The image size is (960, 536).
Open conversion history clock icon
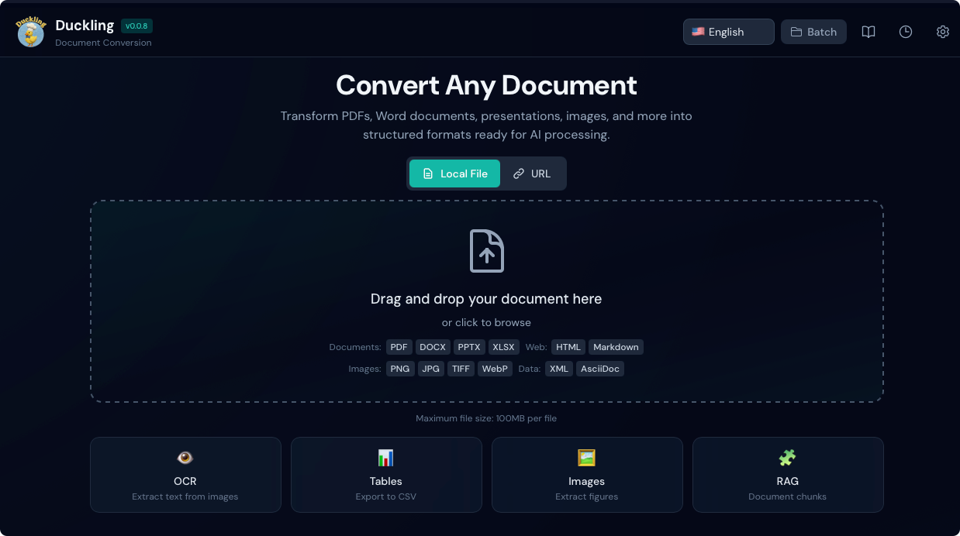(x=906, y=32)
